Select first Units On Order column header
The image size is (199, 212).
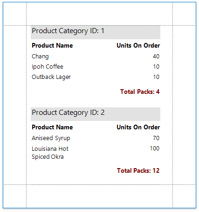click(x=138, y=46)
